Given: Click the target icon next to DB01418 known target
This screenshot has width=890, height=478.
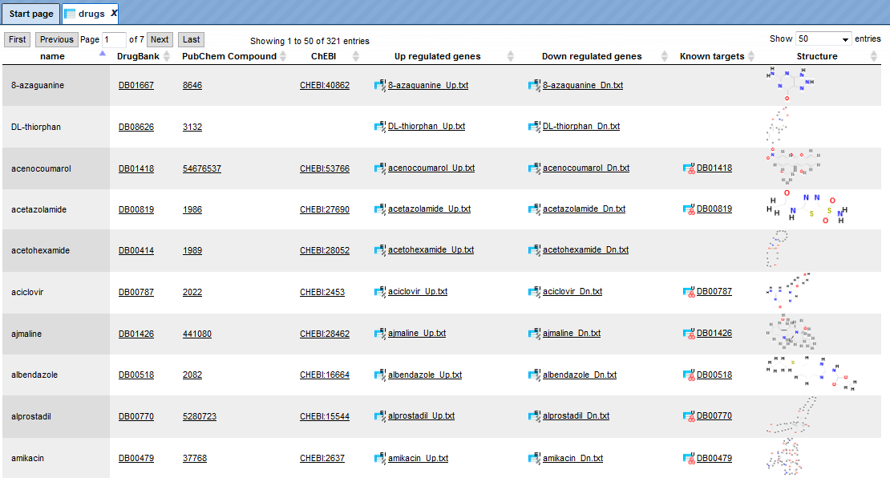Looking at the screenshot, I should click(689, 168).
